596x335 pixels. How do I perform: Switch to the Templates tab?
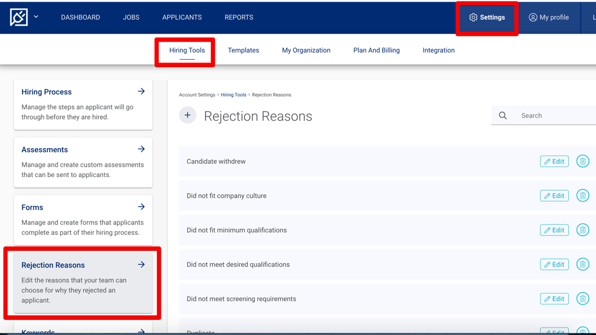pos(243,50)
